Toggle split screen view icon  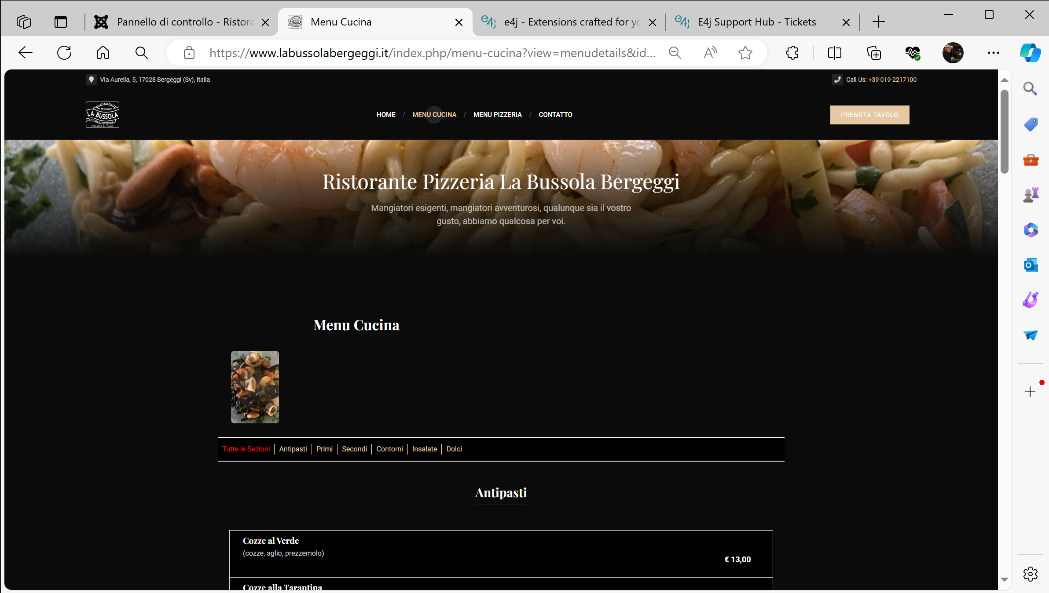coord(834,53)
